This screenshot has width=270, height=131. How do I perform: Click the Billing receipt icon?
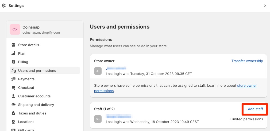tap(13, 62)
